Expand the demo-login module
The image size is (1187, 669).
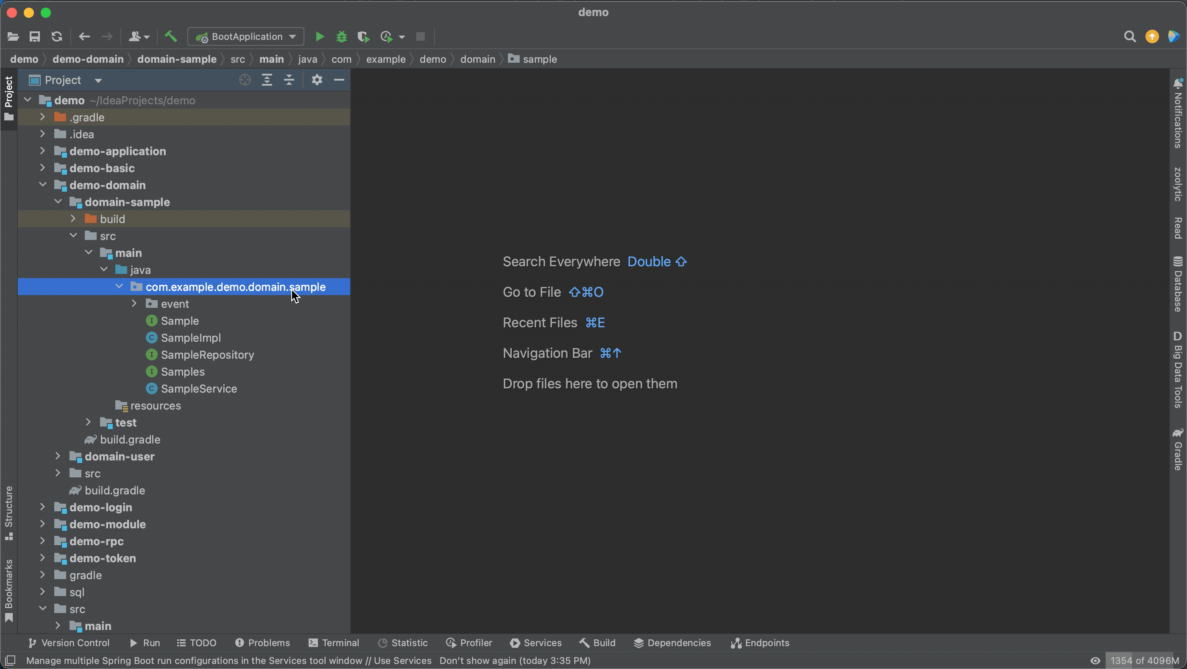click(42, 507)
